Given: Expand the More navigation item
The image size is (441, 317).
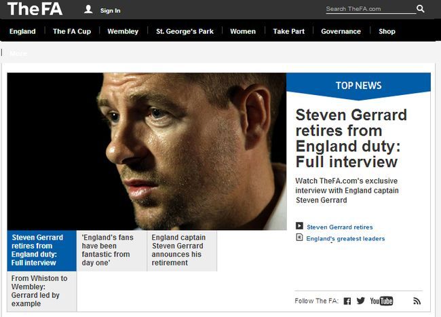Looking at the screenshot, I should [18, 53].
